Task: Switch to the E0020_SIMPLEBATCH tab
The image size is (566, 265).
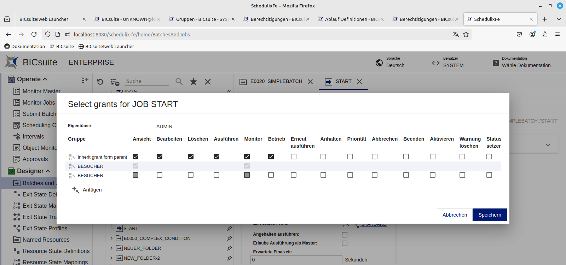Action: tap(276, 82)
